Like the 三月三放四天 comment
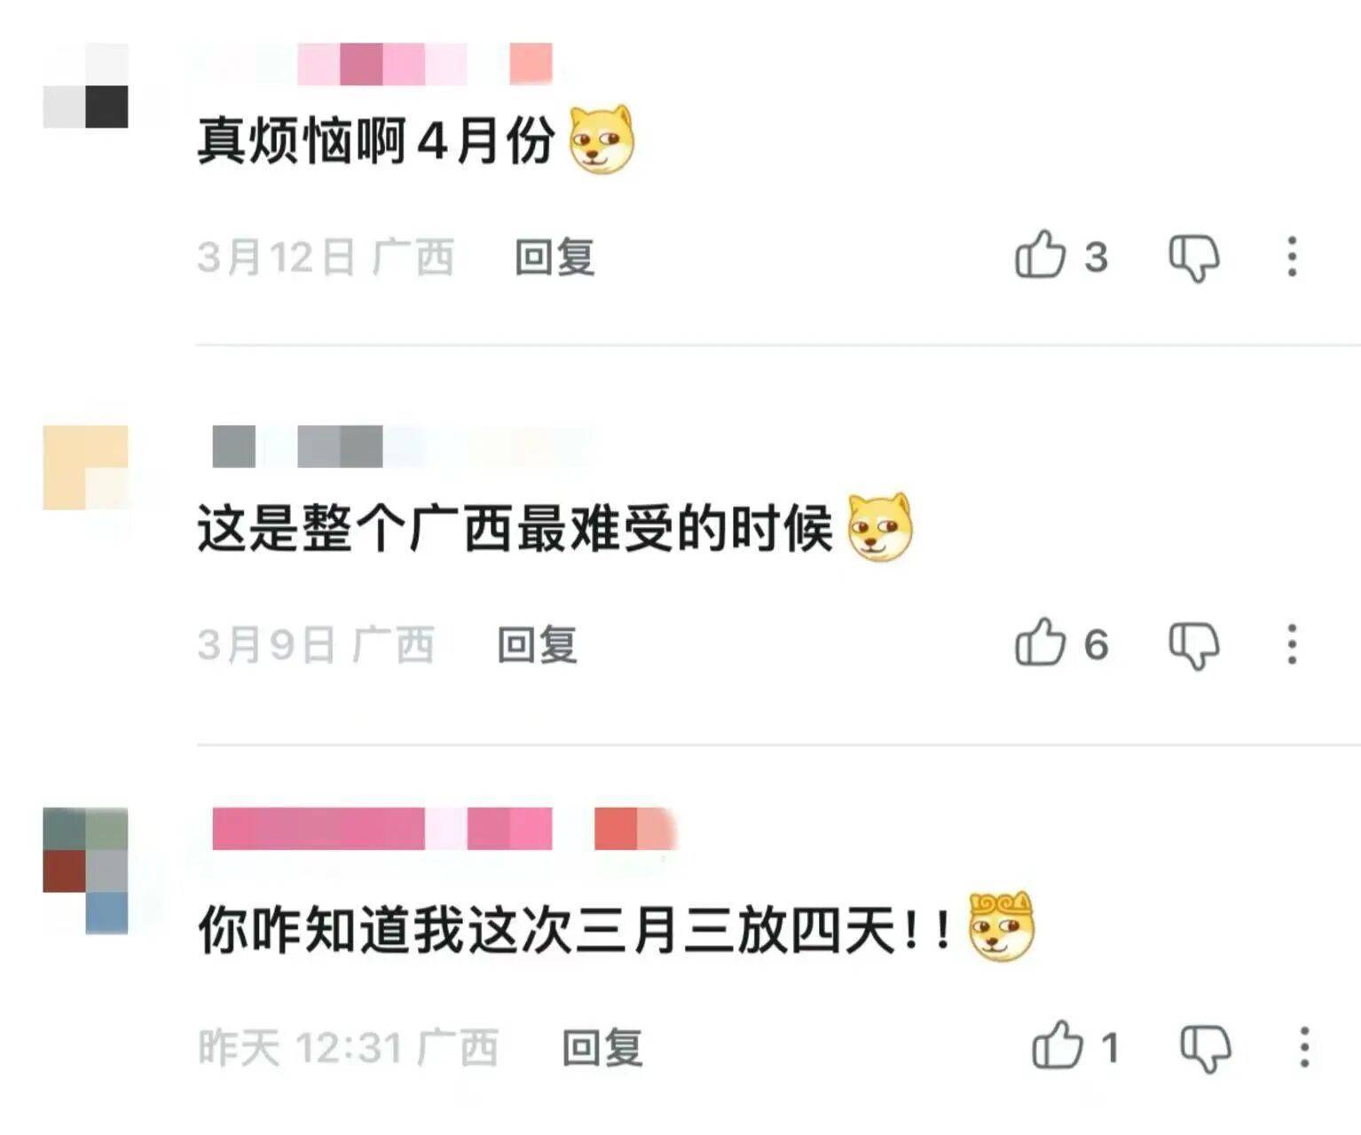1361x1135 pixels. 1057,1045
